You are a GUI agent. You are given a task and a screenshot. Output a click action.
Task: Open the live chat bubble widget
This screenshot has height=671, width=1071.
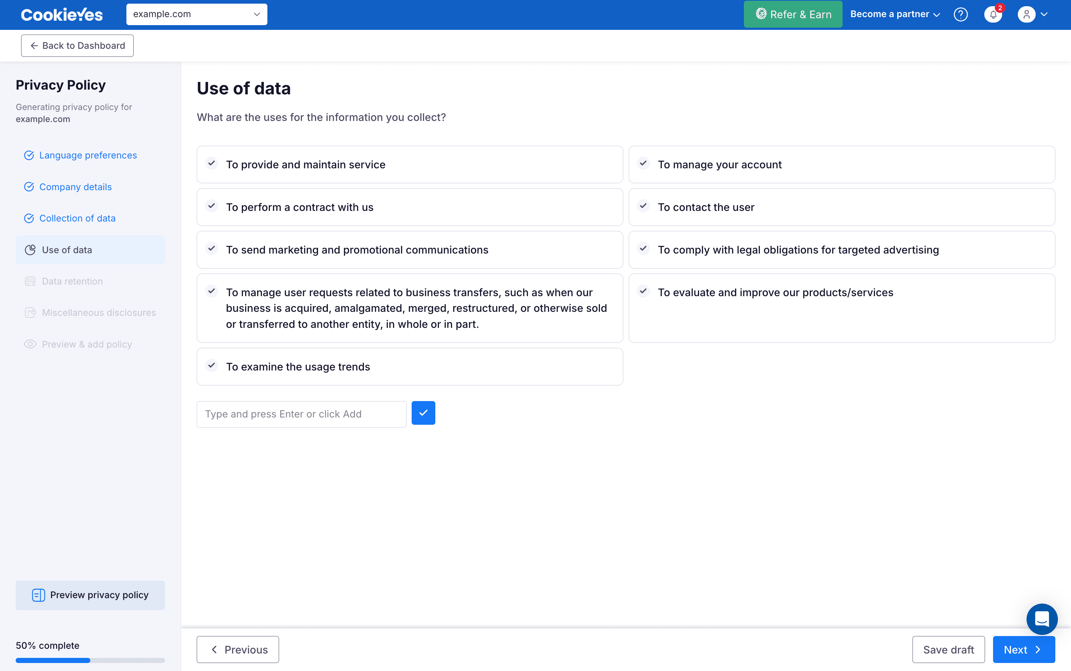click(x=1042, y=619)
